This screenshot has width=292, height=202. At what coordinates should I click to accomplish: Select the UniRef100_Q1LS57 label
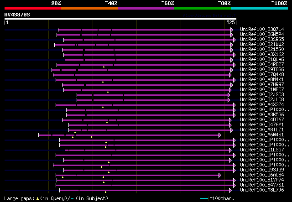[262, 150]
